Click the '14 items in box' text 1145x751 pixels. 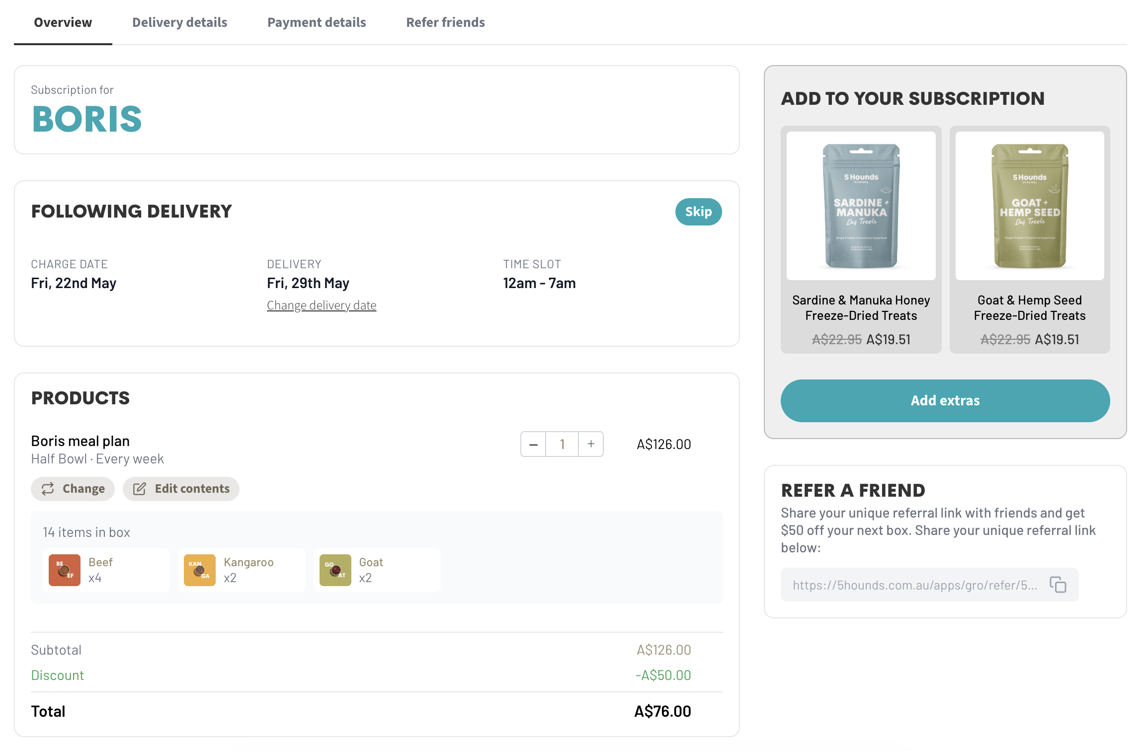point(86,532)
